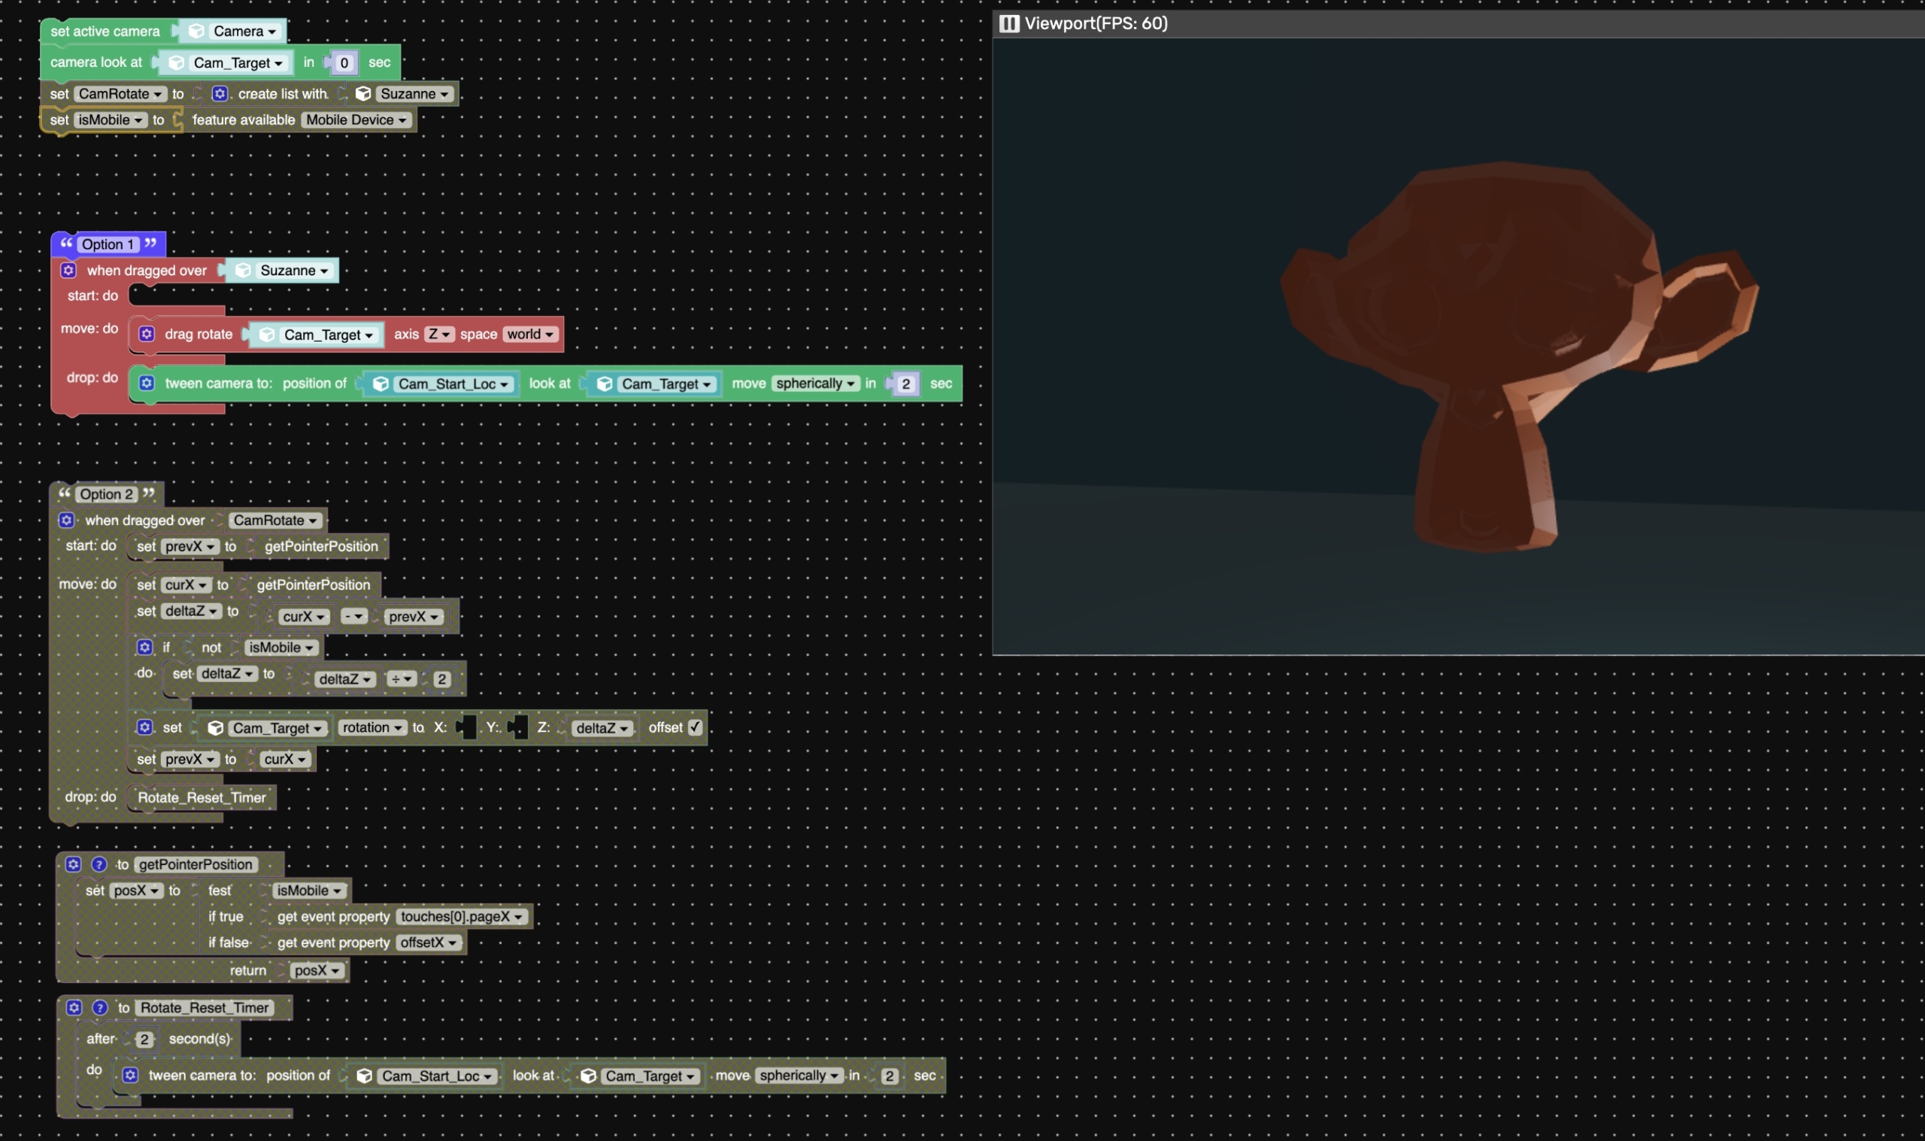Click the opening quote icon on Option 1 comment
1925x1141 pixels.
coord(67,243)
